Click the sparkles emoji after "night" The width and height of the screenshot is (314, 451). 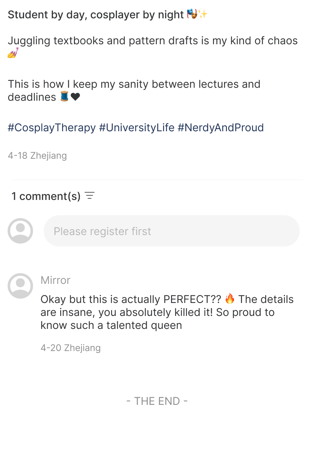click(203, 15)
